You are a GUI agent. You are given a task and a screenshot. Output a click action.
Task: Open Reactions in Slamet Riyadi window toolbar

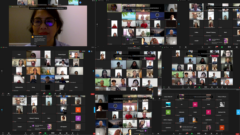click(x=60, y=94)
